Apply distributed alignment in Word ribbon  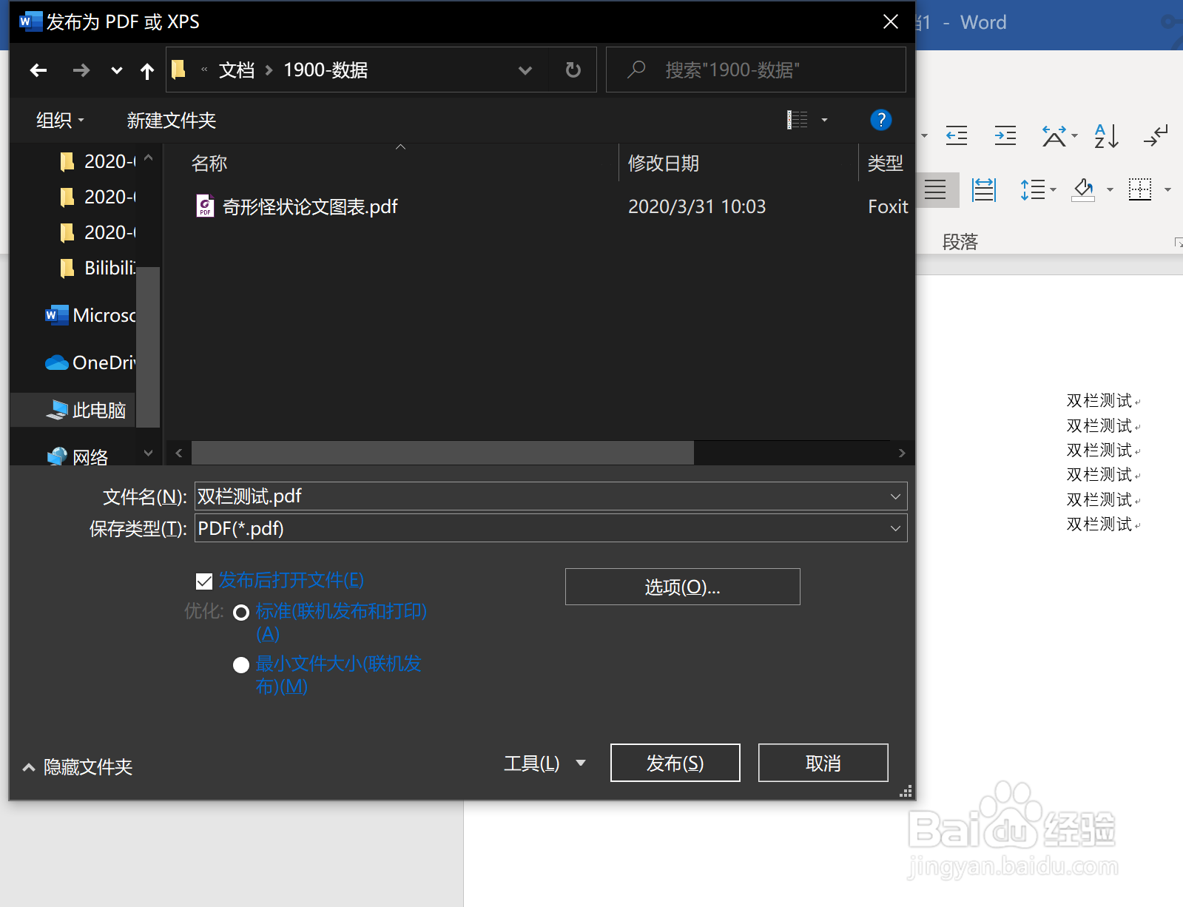pos(984,189)
